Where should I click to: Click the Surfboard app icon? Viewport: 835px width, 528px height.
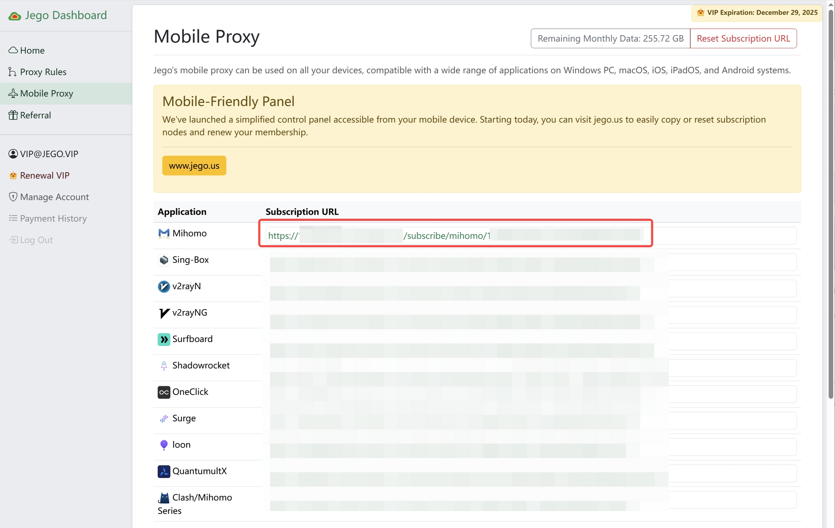point(164,339)
